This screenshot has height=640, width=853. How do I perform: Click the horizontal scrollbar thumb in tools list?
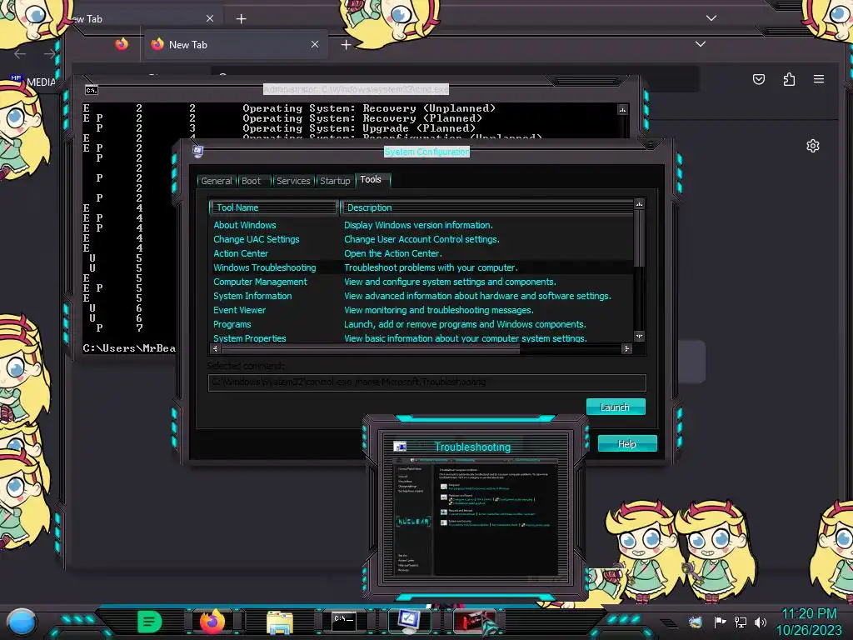tap(370, 349)
